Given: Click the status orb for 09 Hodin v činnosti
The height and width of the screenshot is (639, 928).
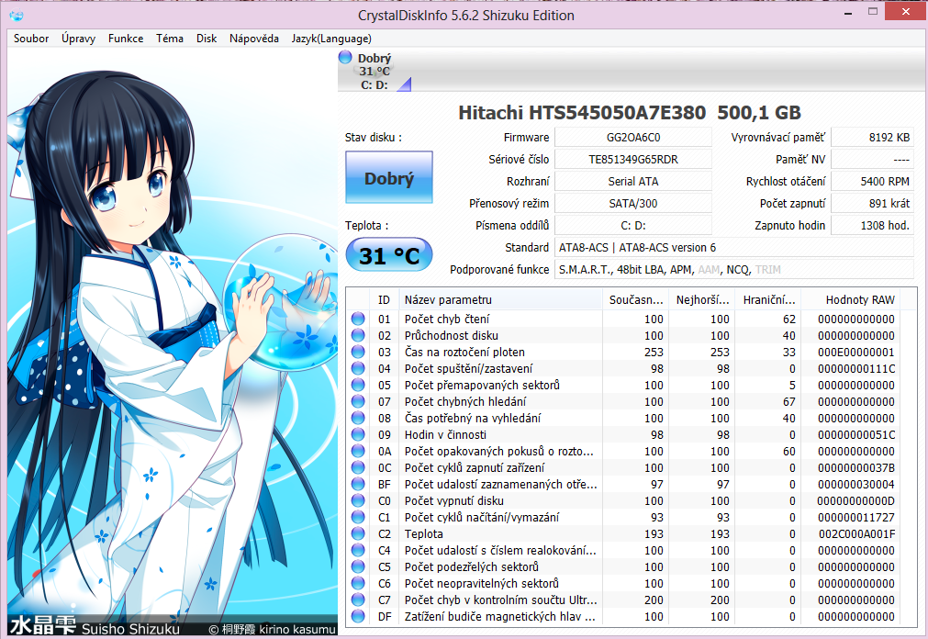Looking at the screenshot, I should tap(358, 434).
